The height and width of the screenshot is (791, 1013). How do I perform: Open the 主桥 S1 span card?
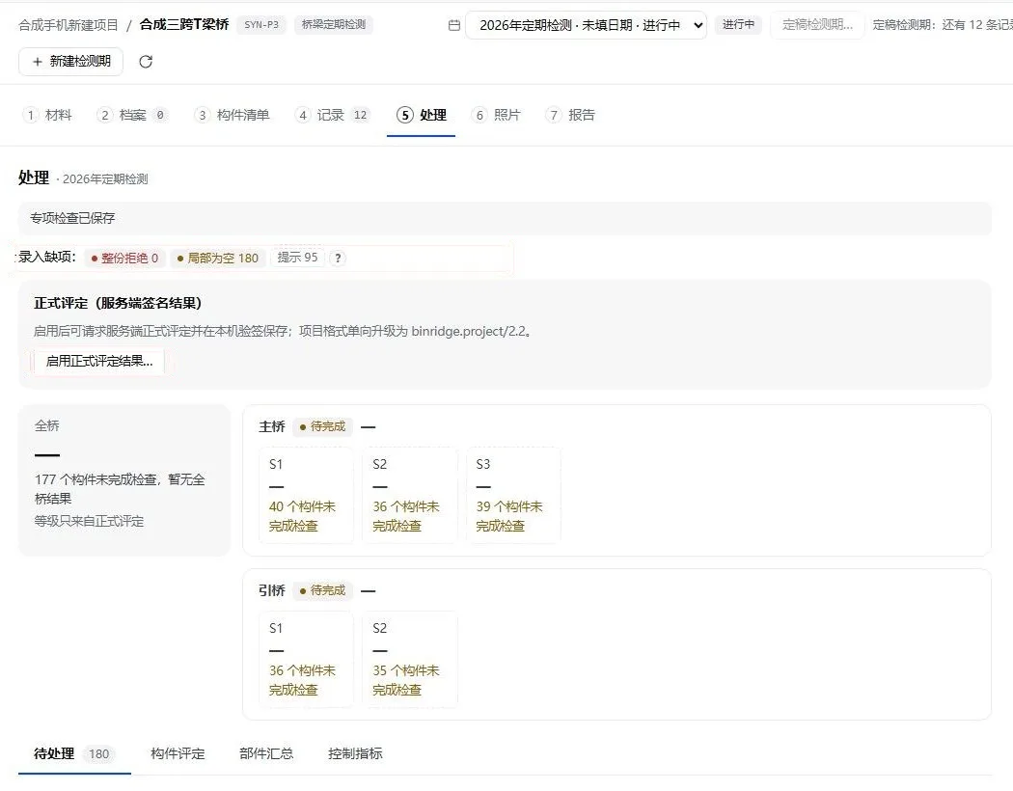pos(306,495)
